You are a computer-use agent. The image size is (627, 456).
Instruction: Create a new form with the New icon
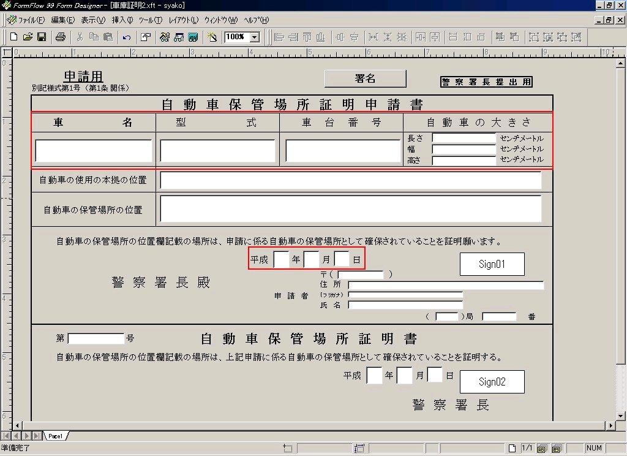[x=13, y=37]
